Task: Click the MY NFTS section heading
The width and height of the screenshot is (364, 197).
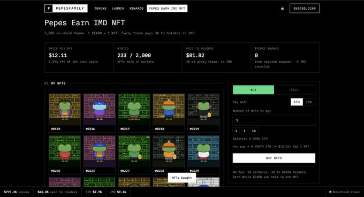Action: pos(58,84)
